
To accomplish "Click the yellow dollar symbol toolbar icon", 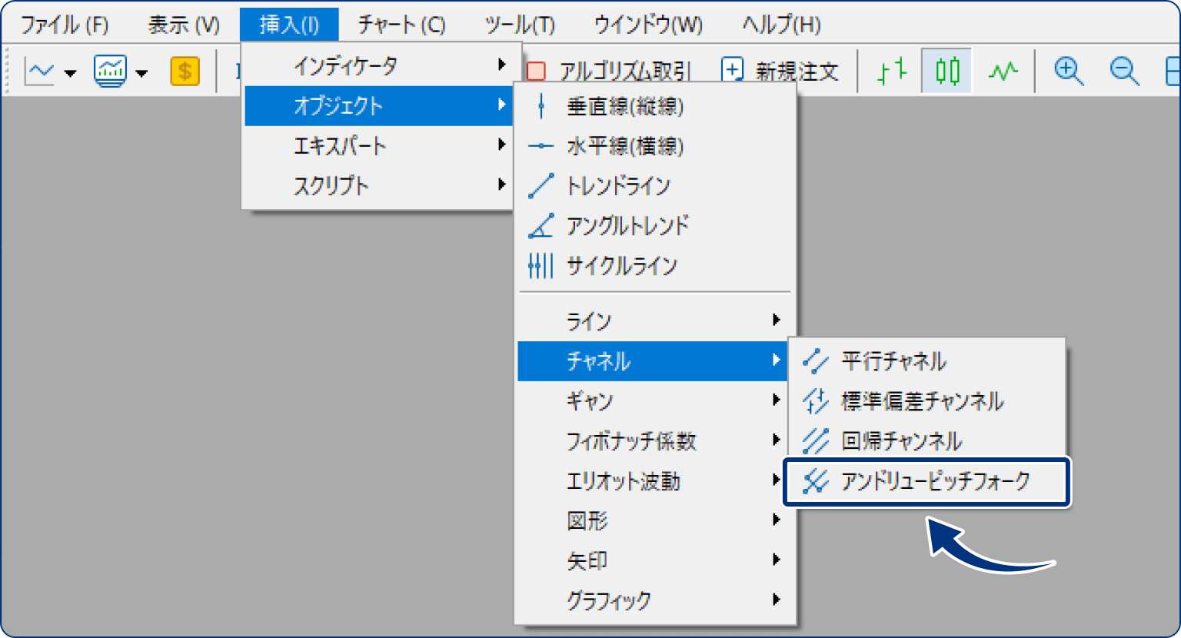I will (x=185, y=70).
